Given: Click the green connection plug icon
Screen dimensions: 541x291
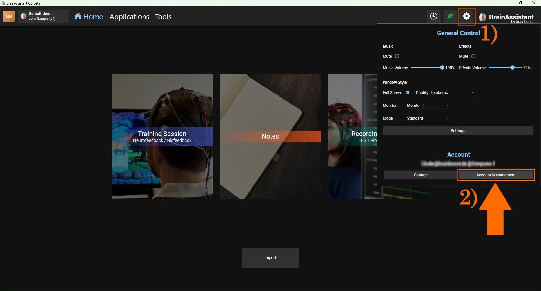Looking at the screenshot, I should pyautogui.click(x=450, y=16).
